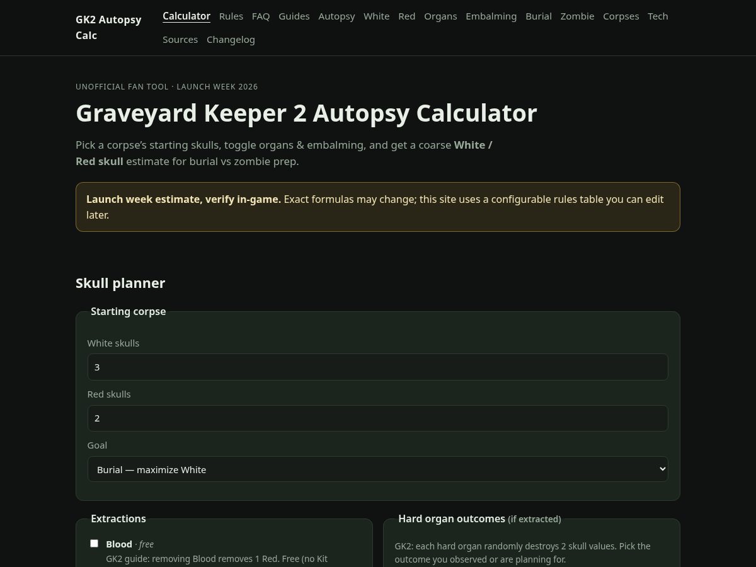The height and width of the screenshot is (567, 756).
Task: Go to the FAQ page
Action: (x=261, y=16)
